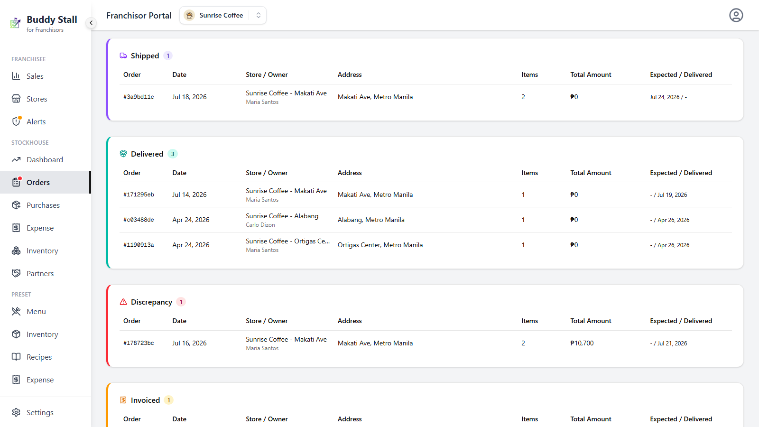Click the Stockhouse Expense receipt icon
This screenshot has height=427, width=759.
click(x=16, y=228)
